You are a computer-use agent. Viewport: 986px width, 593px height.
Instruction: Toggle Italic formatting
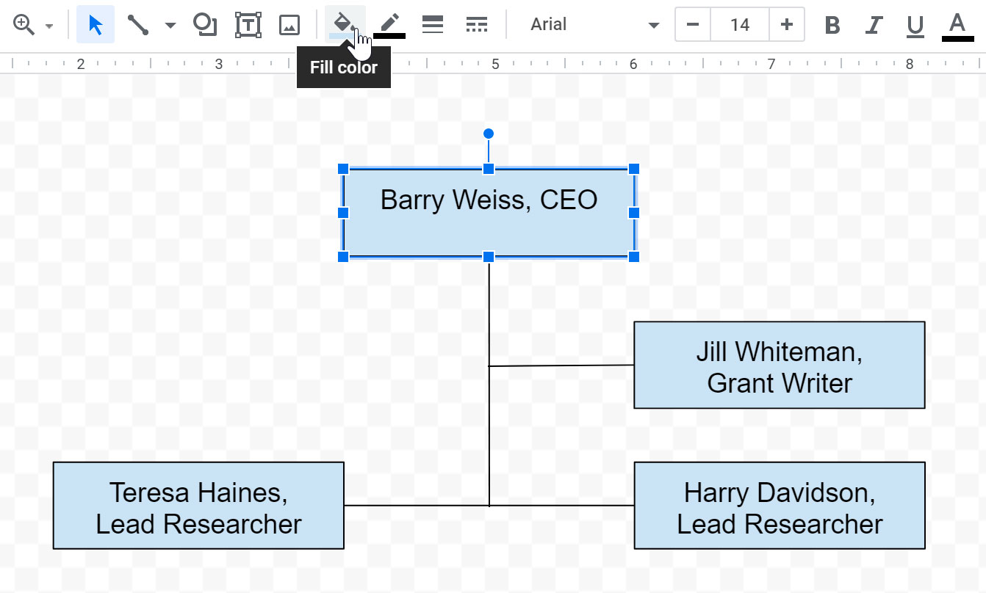pos(873,25)
